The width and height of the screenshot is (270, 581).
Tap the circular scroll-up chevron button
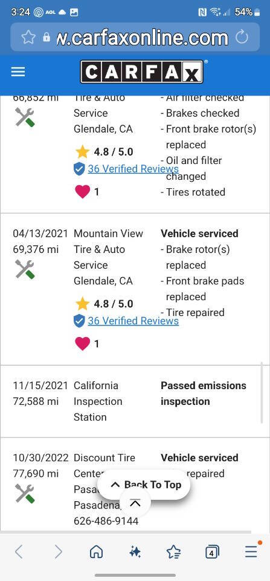point(135,503)
